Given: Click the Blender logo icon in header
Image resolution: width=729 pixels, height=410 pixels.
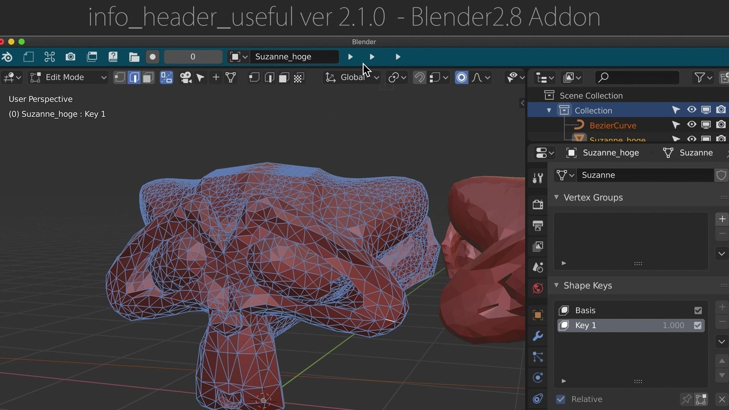Looking at the screenshot, I should [x=7, y=57].
